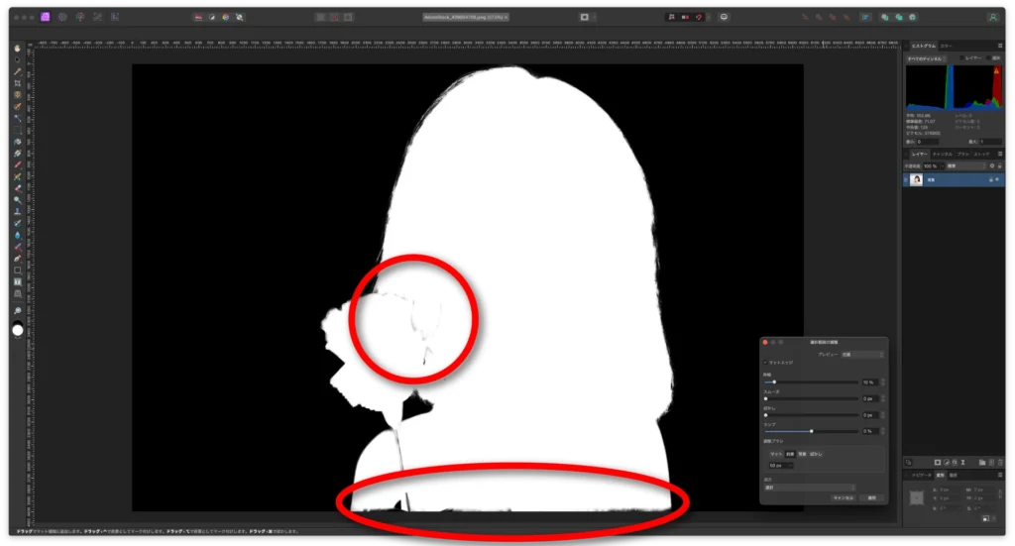Switch to the チャンネル tab
The image size is (1015, 546).
tap(944, 154)
